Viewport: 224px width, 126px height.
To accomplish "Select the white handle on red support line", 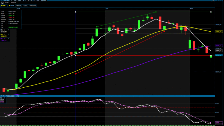I will click(76, 55).
